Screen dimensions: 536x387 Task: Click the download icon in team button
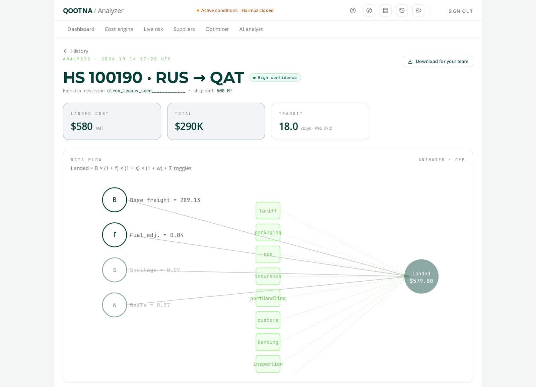click(x=410, y=62)
